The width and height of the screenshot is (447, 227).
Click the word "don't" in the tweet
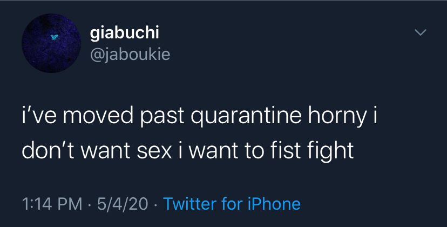48,150
